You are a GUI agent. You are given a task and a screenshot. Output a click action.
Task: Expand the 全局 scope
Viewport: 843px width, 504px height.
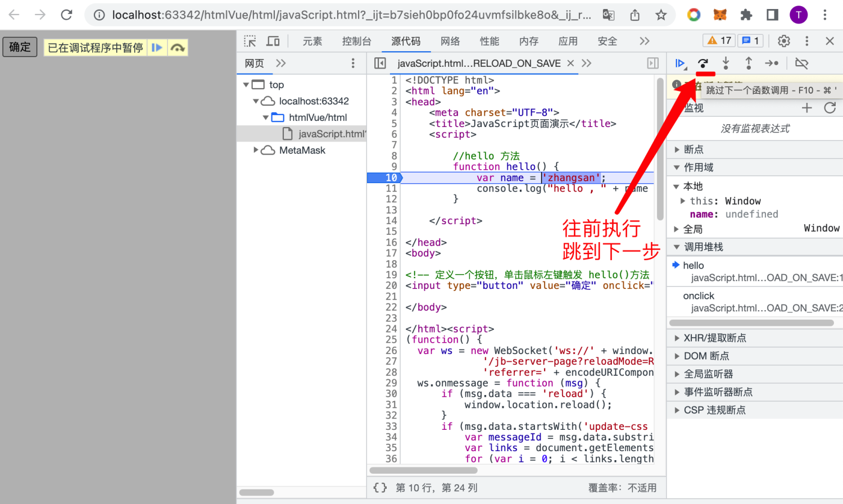(677, 229)
